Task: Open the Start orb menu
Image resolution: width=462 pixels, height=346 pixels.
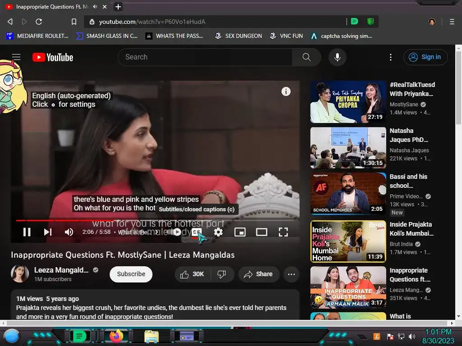Action: point(12,336)
